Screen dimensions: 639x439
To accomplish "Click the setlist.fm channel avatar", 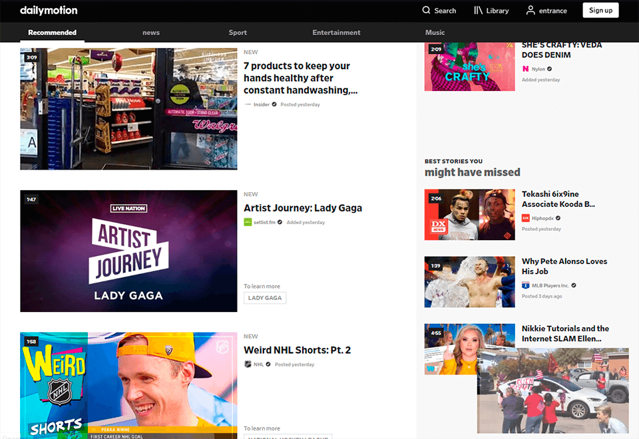I will (x=247, y=221).
